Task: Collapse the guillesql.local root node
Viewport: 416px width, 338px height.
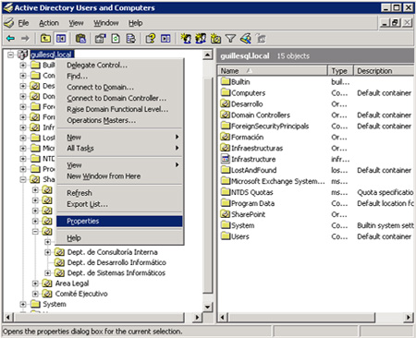Action: tap(11, 54)
